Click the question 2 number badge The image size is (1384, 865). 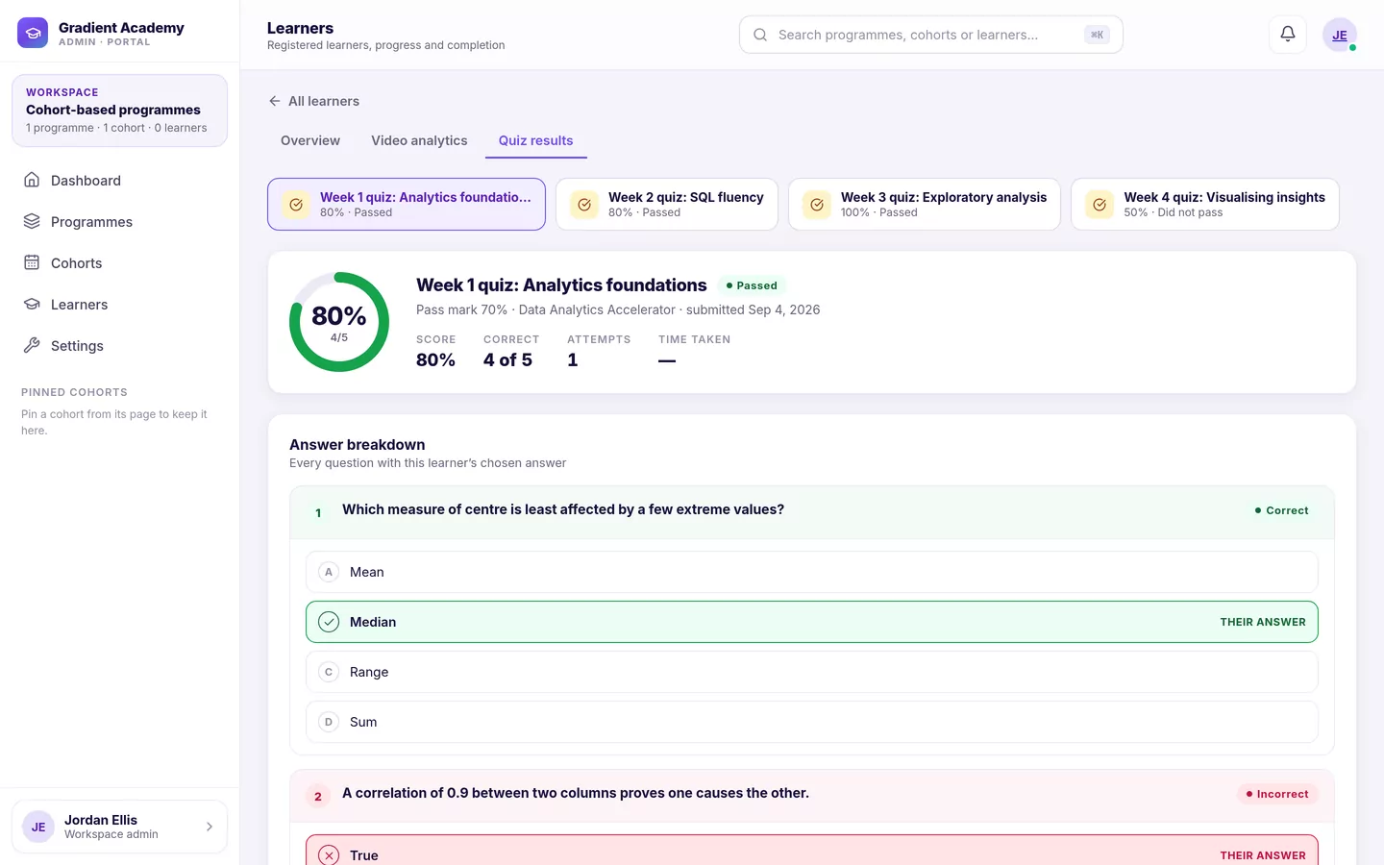(318, 797)
